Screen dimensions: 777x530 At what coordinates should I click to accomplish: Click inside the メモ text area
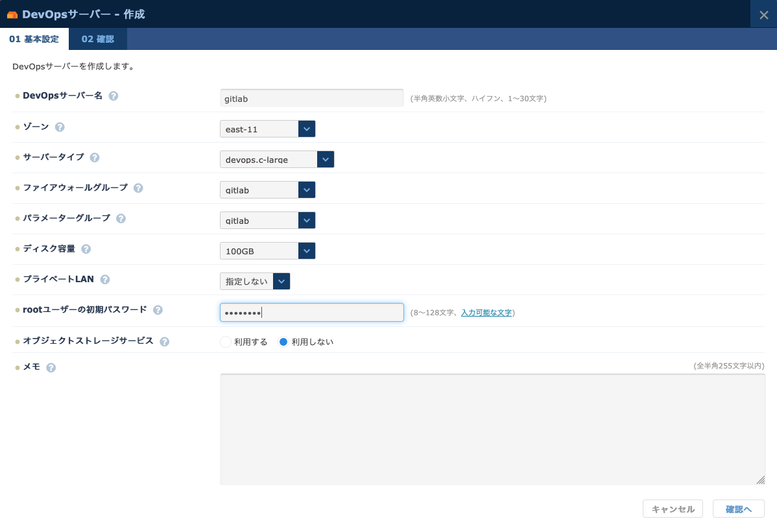[492, 429]
